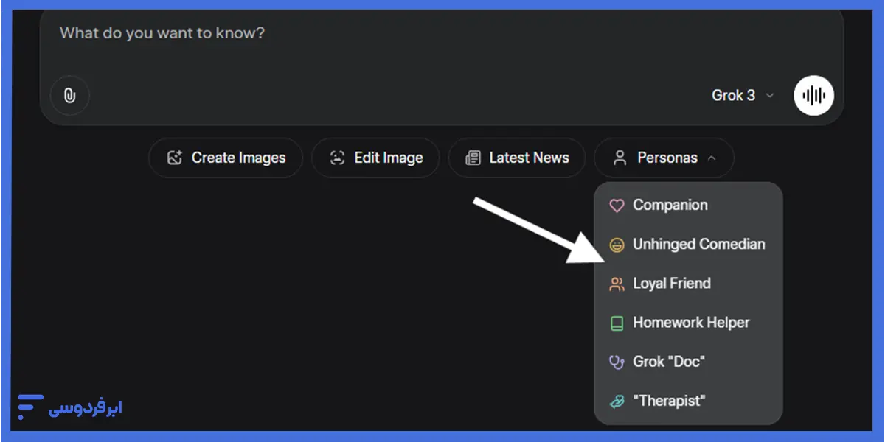Click the newspaper icon in Latest News
The height and width of the screenshot is (442, 885).
[x=473, y=158]
